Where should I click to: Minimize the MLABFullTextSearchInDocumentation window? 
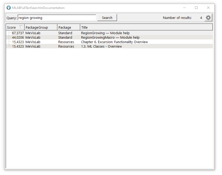184,8
